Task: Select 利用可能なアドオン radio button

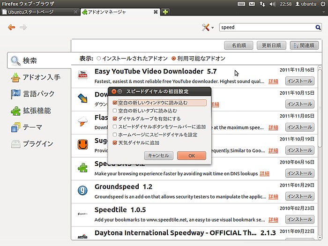Action: pyautogui.click(x=173, y=59)
